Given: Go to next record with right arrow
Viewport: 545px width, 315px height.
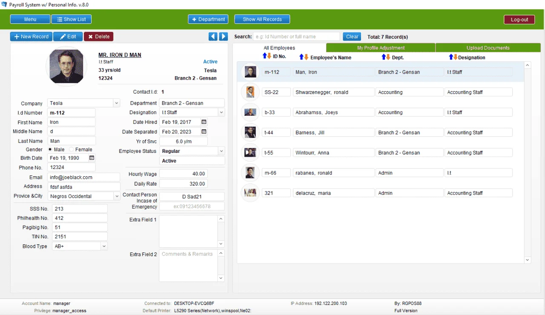Looking at the screenshot, I should [x=224, y=37].
